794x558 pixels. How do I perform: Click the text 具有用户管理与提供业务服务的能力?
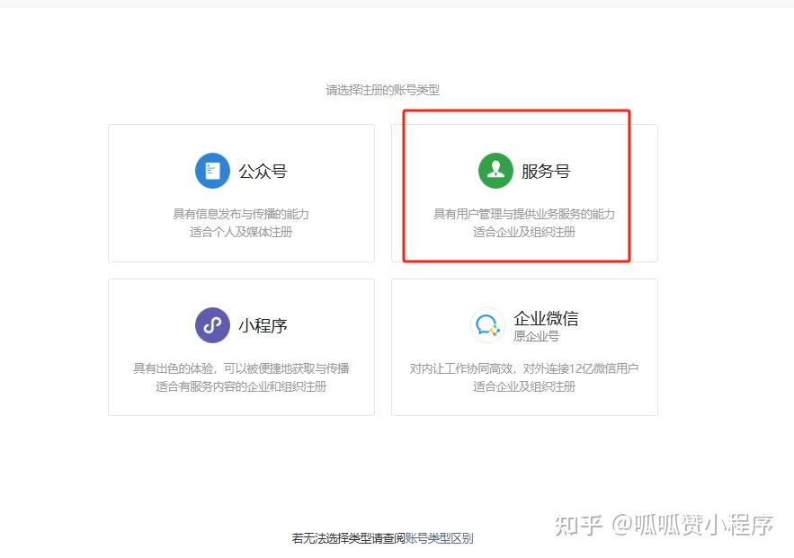(x=524, y=214)
